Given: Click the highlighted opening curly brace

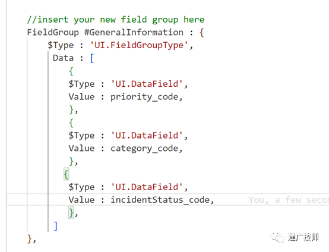Looking at the screenshot, I should [x=66, y=174].
